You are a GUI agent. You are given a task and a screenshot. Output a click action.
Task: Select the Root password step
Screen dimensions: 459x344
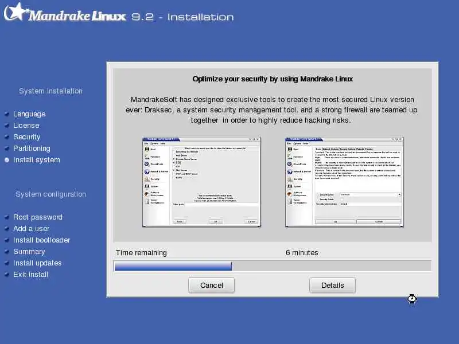(x=38, y=217)
